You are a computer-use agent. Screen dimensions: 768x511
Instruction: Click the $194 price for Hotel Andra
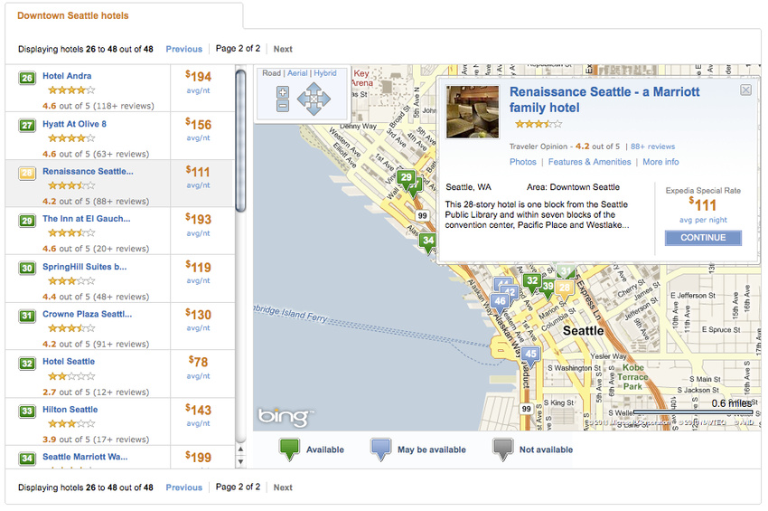pos(199,77)
